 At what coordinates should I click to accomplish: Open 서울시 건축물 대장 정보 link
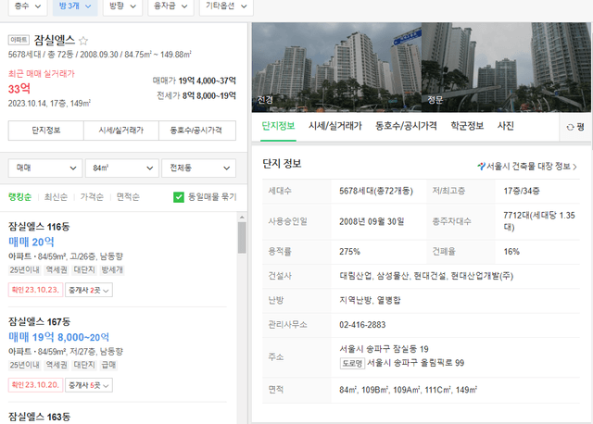click(x=527, y=167)
